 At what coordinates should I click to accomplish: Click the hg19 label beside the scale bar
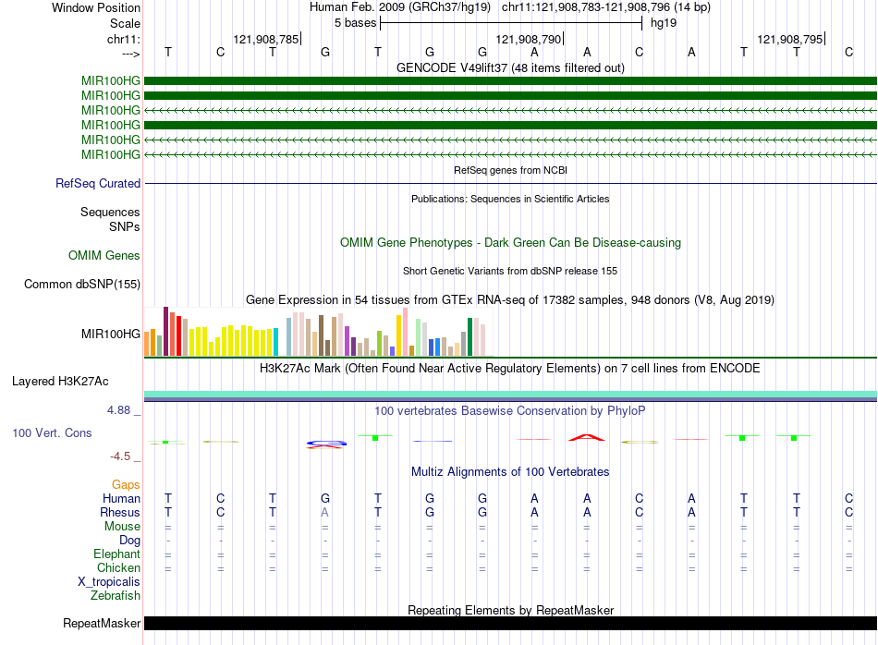[x=664, y=23]
